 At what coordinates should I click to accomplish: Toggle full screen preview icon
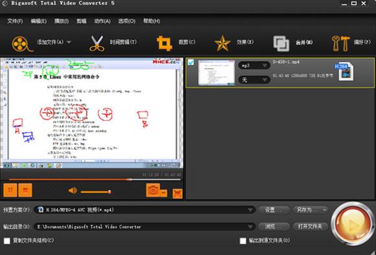tap(178, 194)
